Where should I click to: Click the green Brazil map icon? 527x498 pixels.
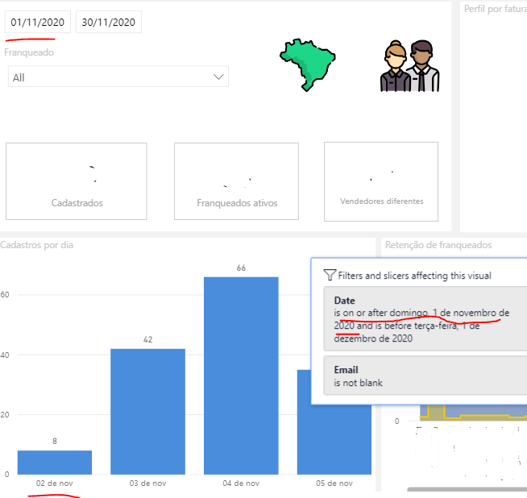(x=307, y=65)
